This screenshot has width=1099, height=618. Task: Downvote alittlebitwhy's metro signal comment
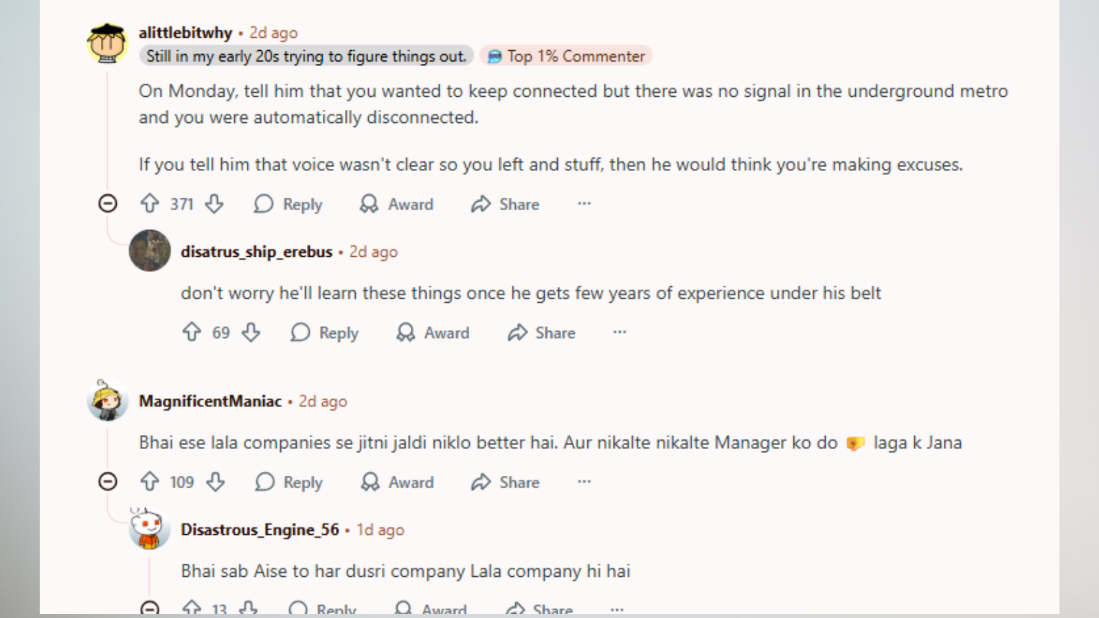[214, 203]
